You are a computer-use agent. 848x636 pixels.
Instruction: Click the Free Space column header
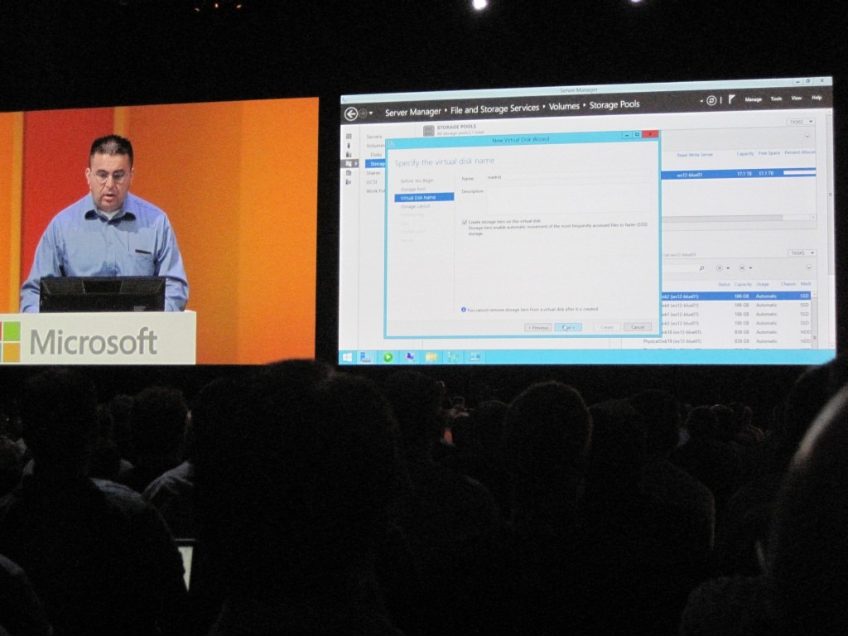pos(768,153)
